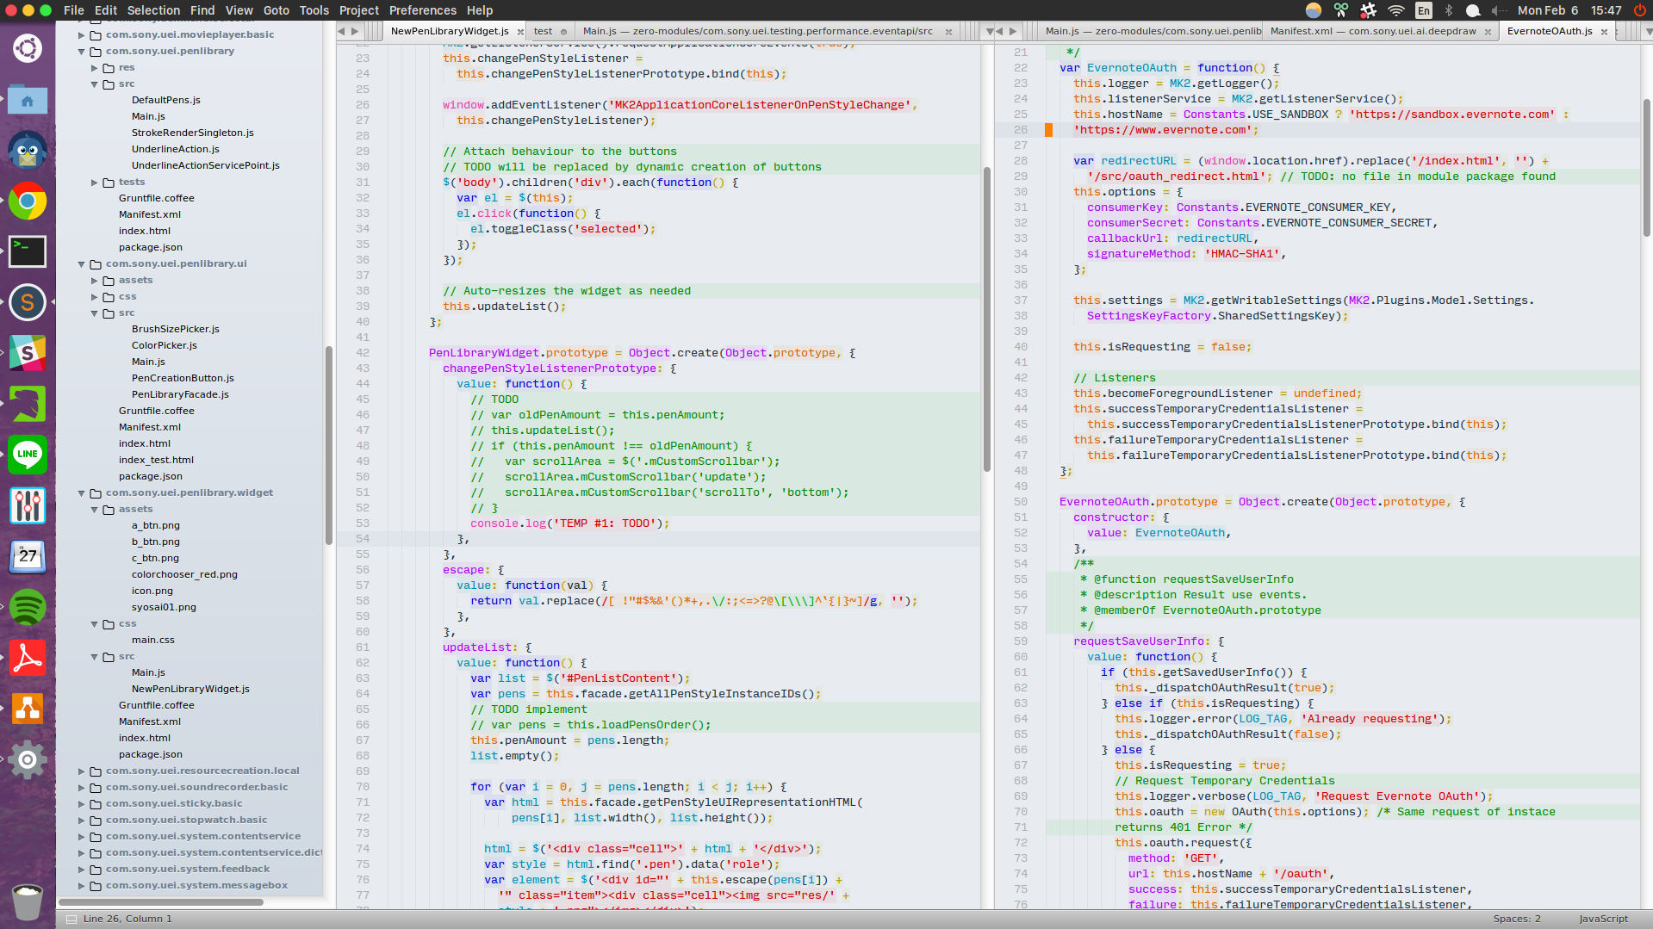Image resolution: width=1653 pixels, height=929 pixels.
Task: Open Spotify from the dock
Action: click(28, 607)
